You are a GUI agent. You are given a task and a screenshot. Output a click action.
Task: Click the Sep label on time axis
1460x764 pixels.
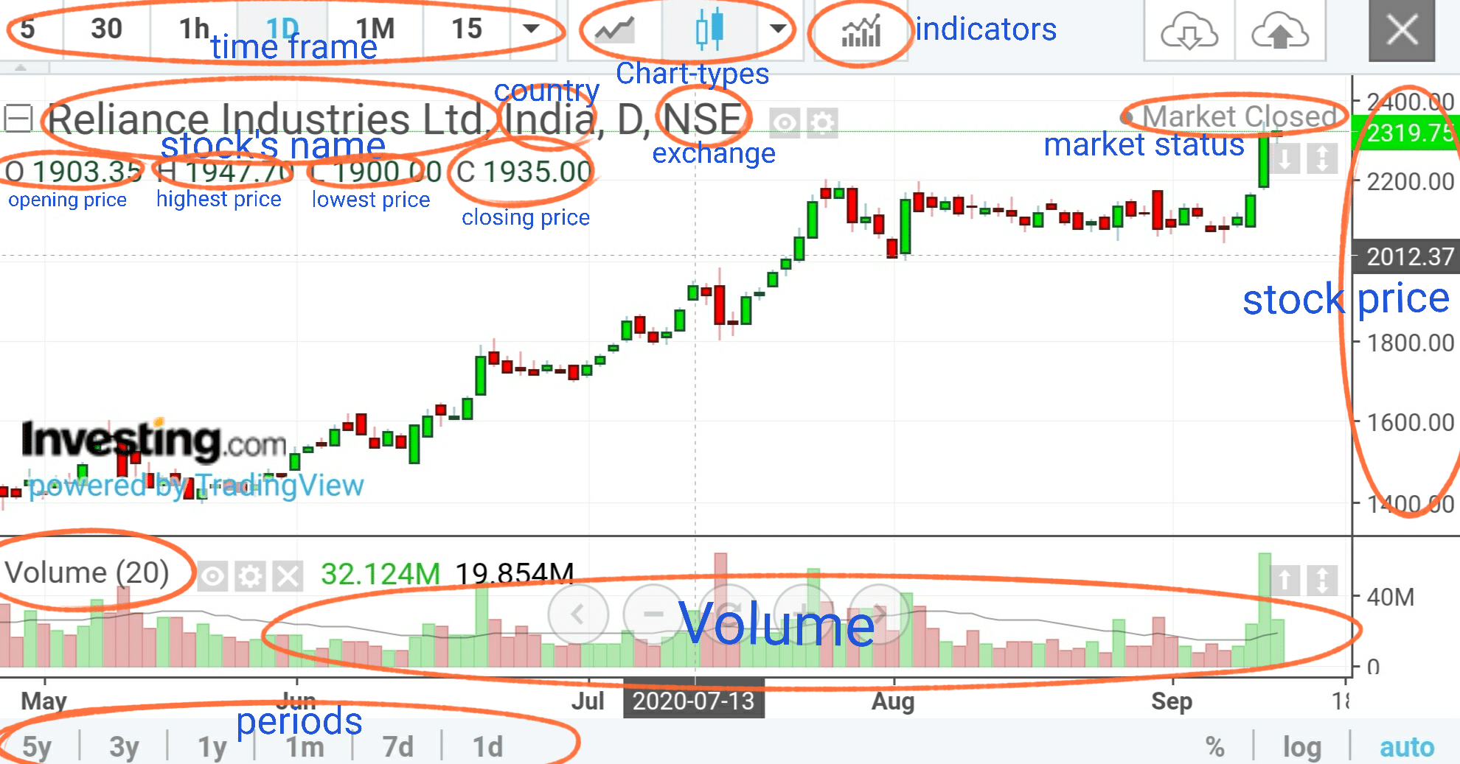[1172, 701]
